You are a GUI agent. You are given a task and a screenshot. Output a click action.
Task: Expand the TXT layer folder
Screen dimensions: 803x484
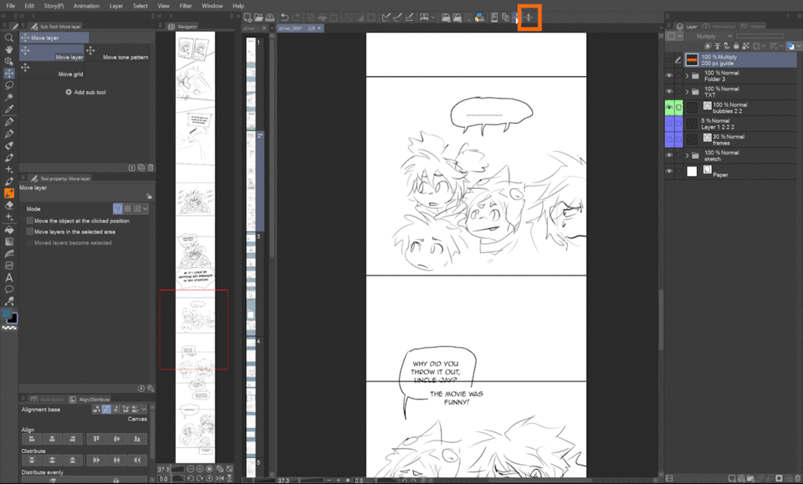[x=688, y=92]
